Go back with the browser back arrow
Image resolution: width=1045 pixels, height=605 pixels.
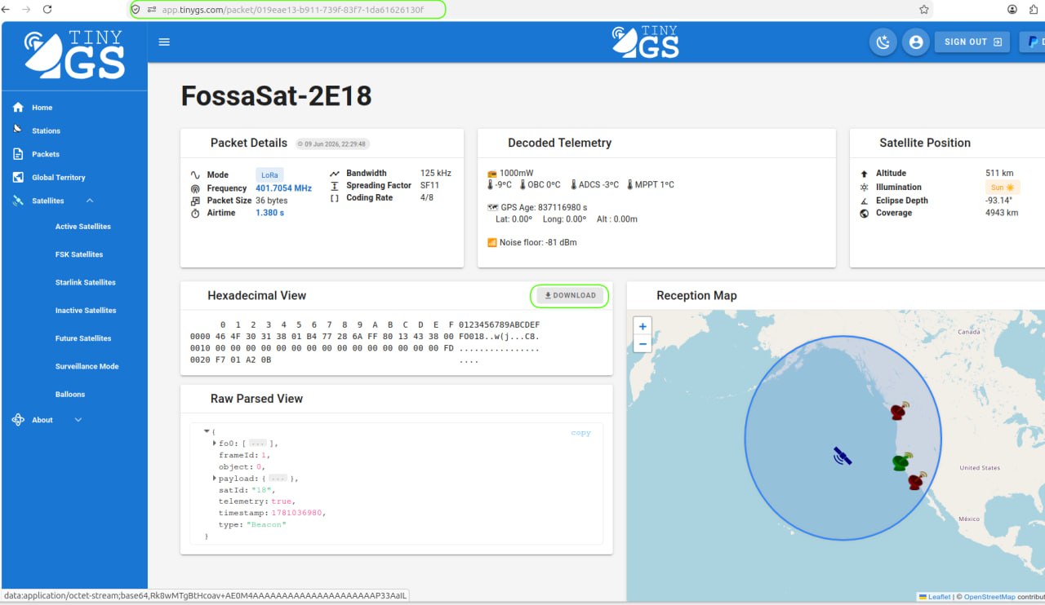[7, 9]
